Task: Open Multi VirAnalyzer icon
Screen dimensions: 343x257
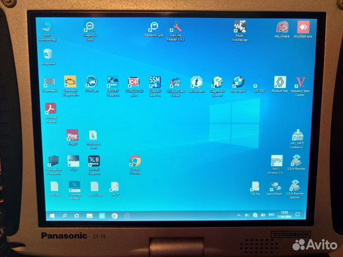Action: [240, 30]
